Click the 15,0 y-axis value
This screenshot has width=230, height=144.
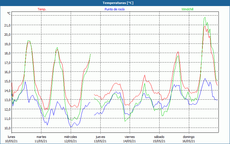pyautogui.click(x=7, y=81)
